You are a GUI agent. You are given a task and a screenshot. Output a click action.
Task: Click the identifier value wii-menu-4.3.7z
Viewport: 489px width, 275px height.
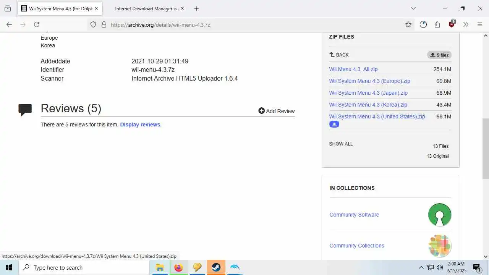(x=153, y=70)
